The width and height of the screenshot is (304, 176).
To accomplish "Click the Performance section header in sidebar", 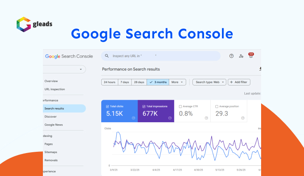I will pos(50,101).
